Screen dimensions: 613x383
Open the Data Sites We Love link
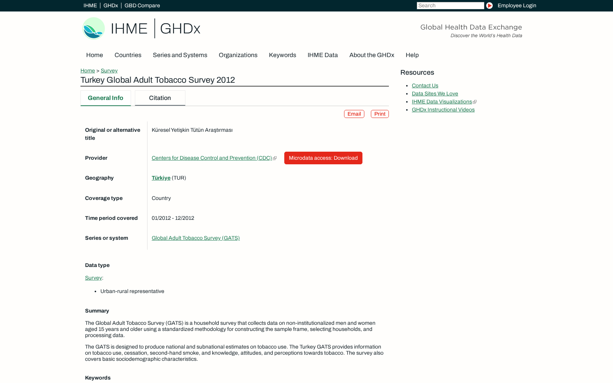point(435,93)
